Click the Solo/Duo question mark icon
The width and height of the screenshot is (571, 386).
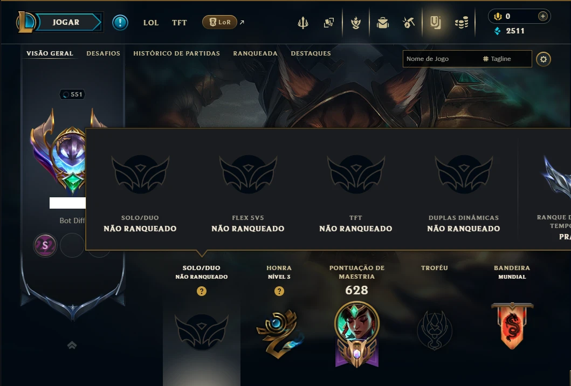tap(201, 291)
